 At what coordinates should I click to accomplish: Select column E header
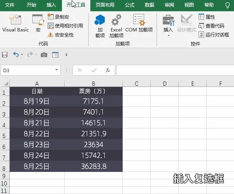(192, 83)
